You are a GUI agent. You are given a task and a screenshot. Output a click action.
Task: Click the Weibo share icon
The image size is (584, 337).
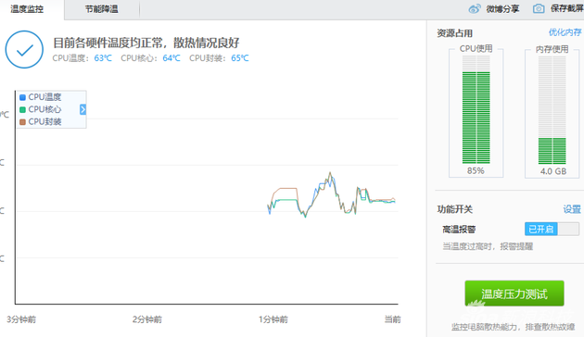475,8
